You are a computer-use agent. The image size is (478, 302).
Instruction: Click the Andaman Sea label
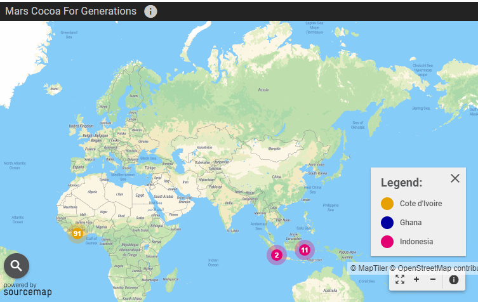click(x=258, y=226)
